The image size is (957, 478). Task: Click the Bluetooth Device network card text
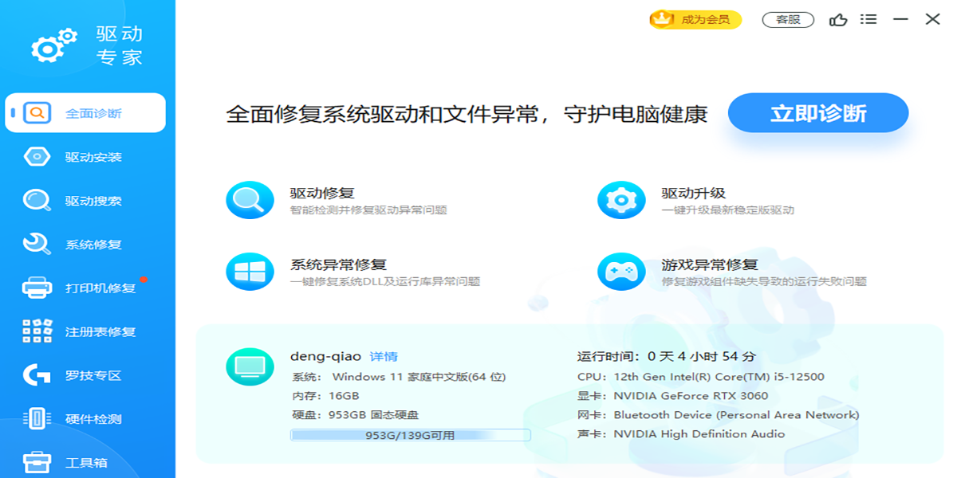point(736,415)
